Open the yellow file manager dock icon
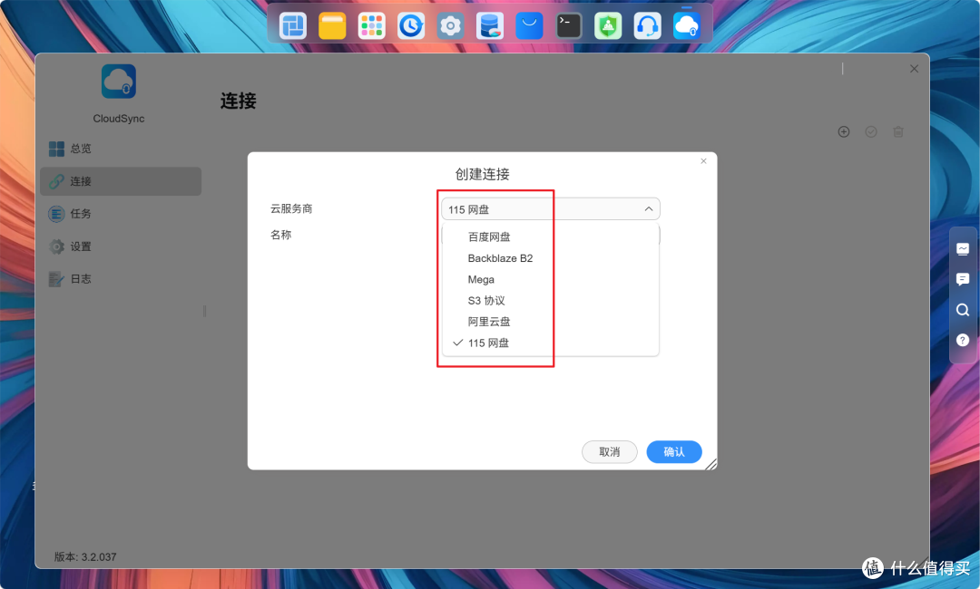The width and height of the screenshot is (980, 589). [x=332, y=26]
